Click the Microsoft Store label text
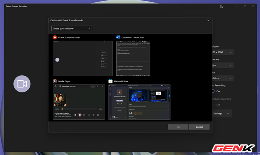 (x=121, y=81)
